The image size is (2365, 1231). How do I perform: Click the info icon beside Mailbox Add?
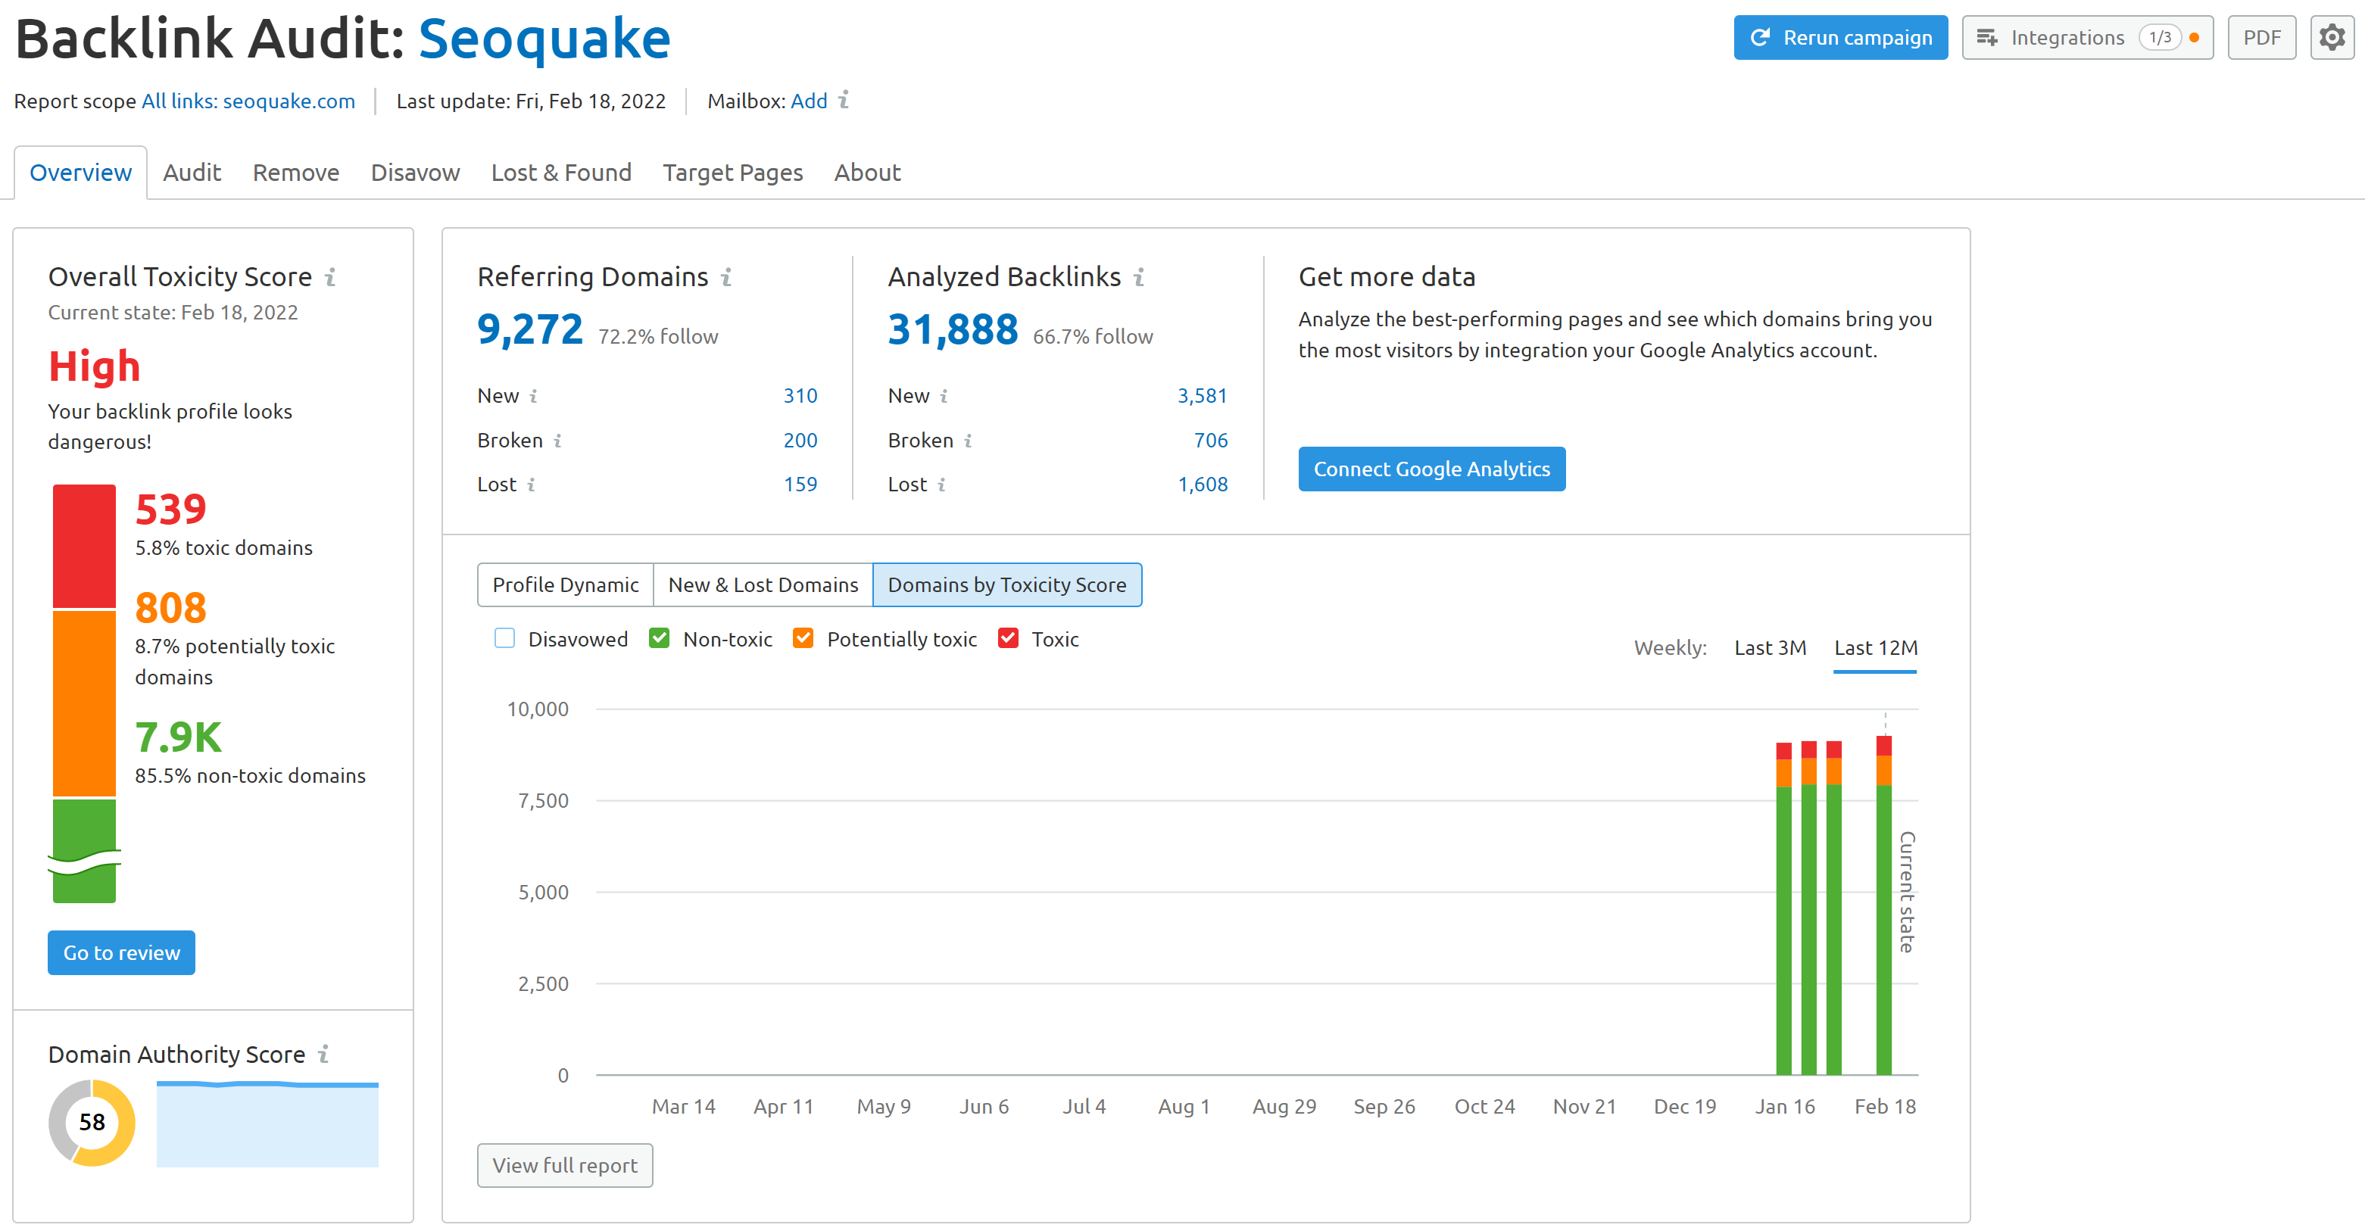(x=844, y=99)
